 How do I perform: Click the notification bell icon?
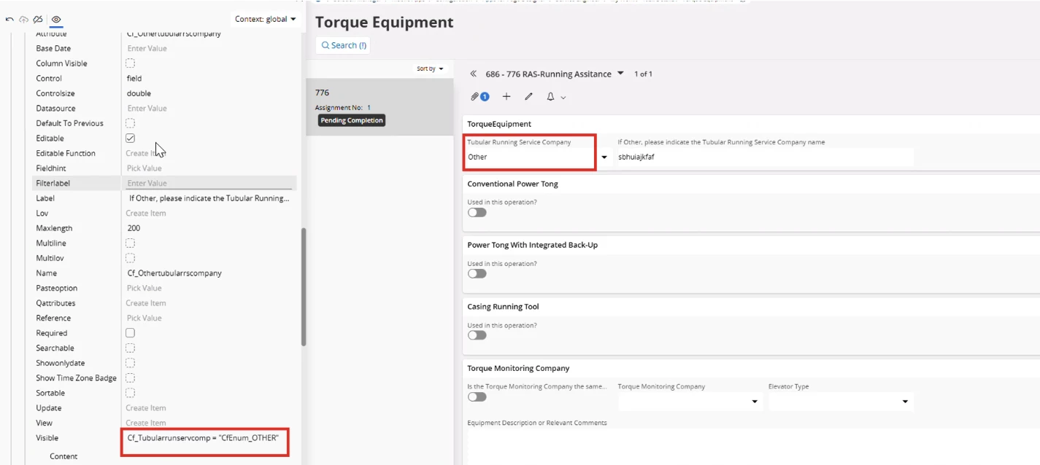click(x=551, y=96)
